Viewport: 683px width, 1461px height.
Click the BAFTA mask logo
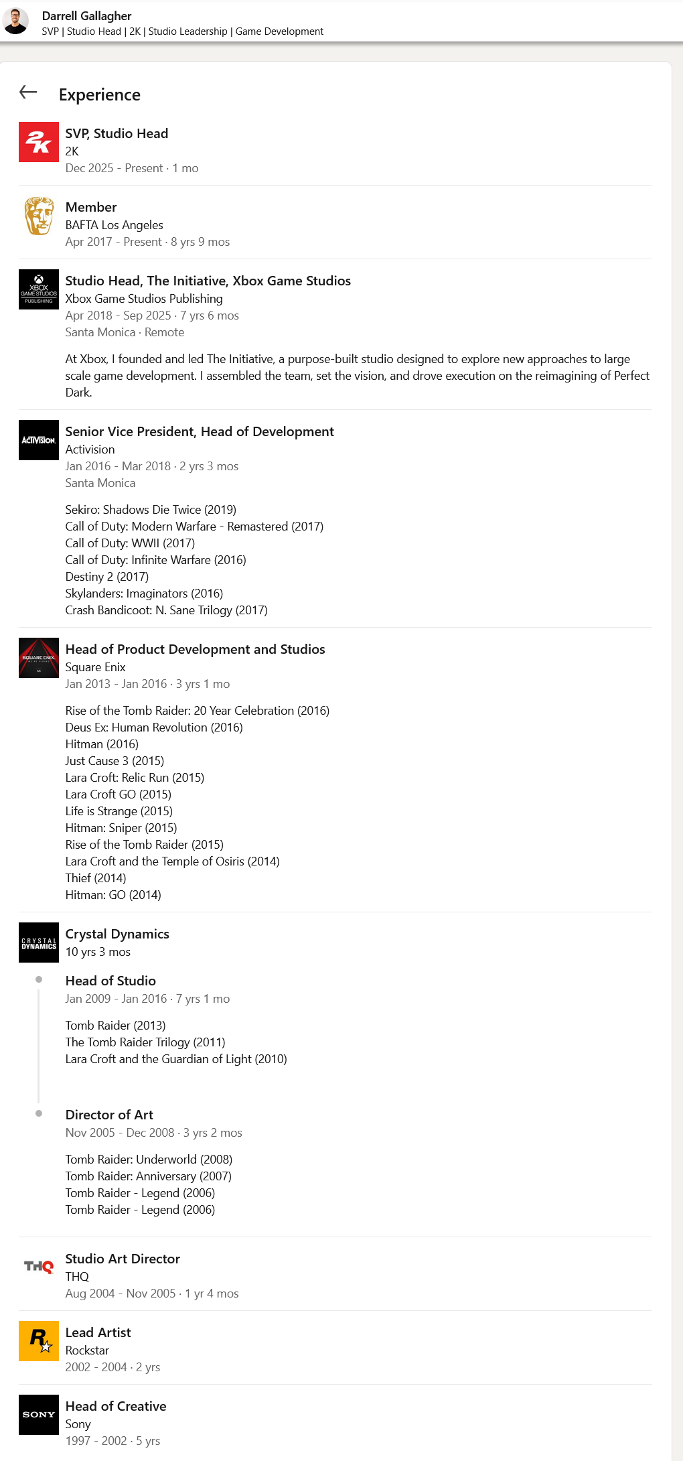(39, 216)
